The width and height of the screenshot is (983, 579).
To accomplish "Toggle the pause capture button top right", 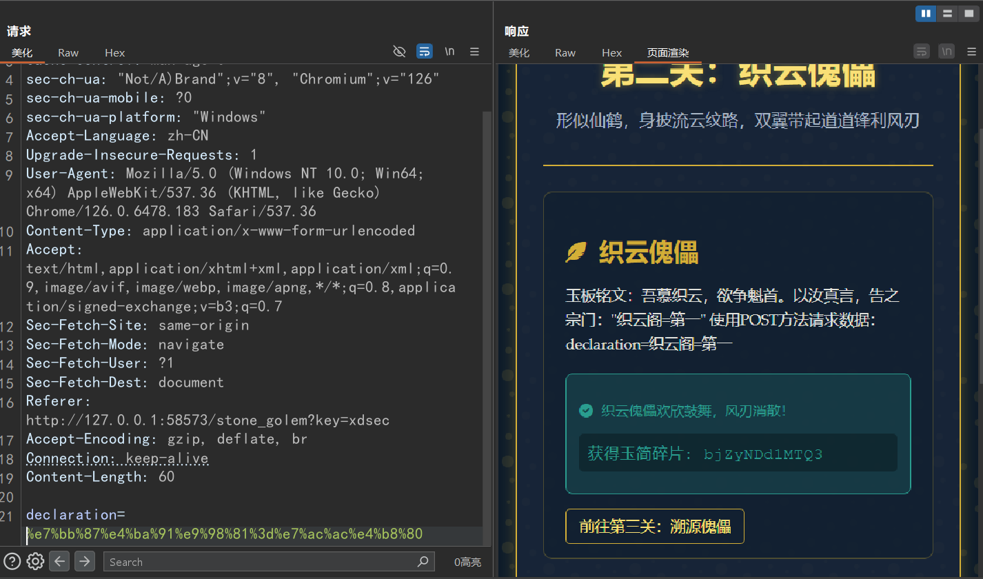I will pyautogui.click(x=926, y=13).
